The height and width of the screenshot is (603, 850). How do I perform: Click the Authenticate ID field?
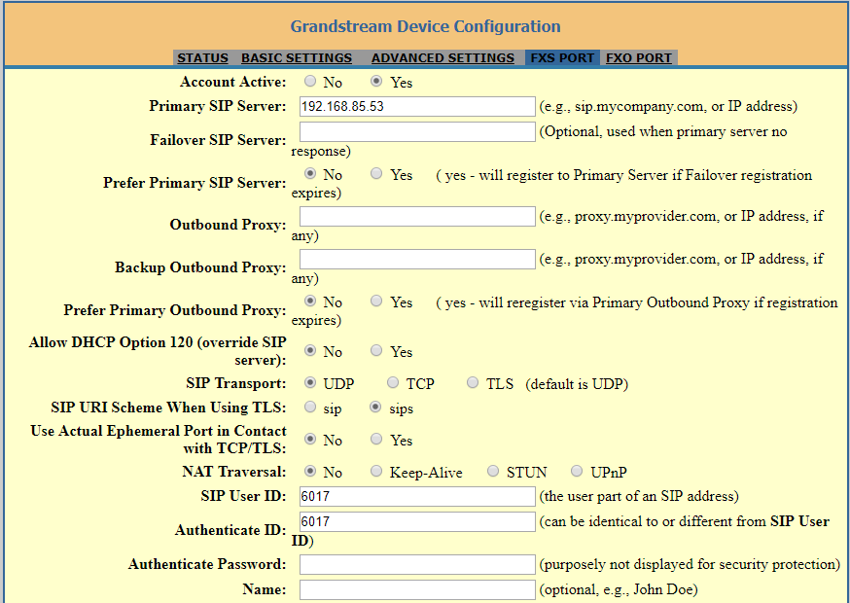point(417,521)
